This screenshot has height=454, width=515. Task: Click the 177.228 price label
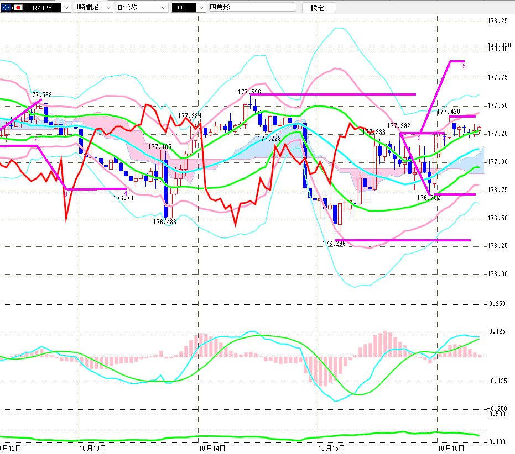pyautogui.click(x=269, y=139)
